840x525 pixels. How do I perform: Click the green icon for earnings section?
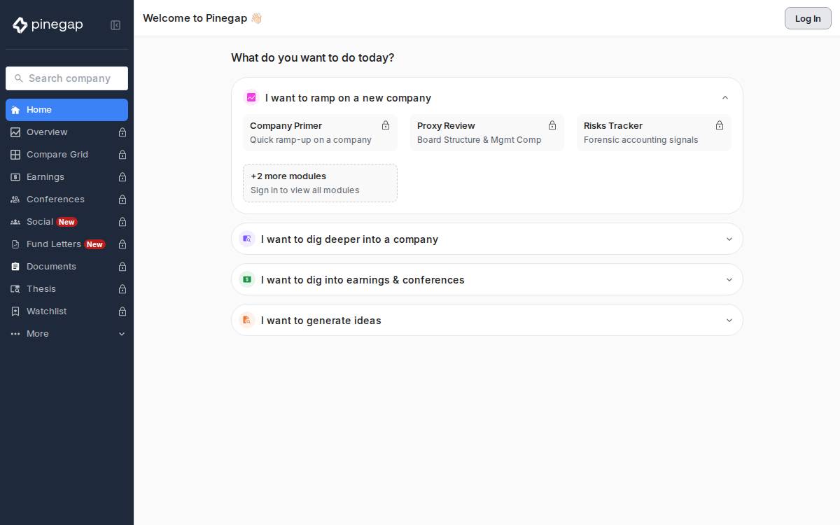click(247, 279)
